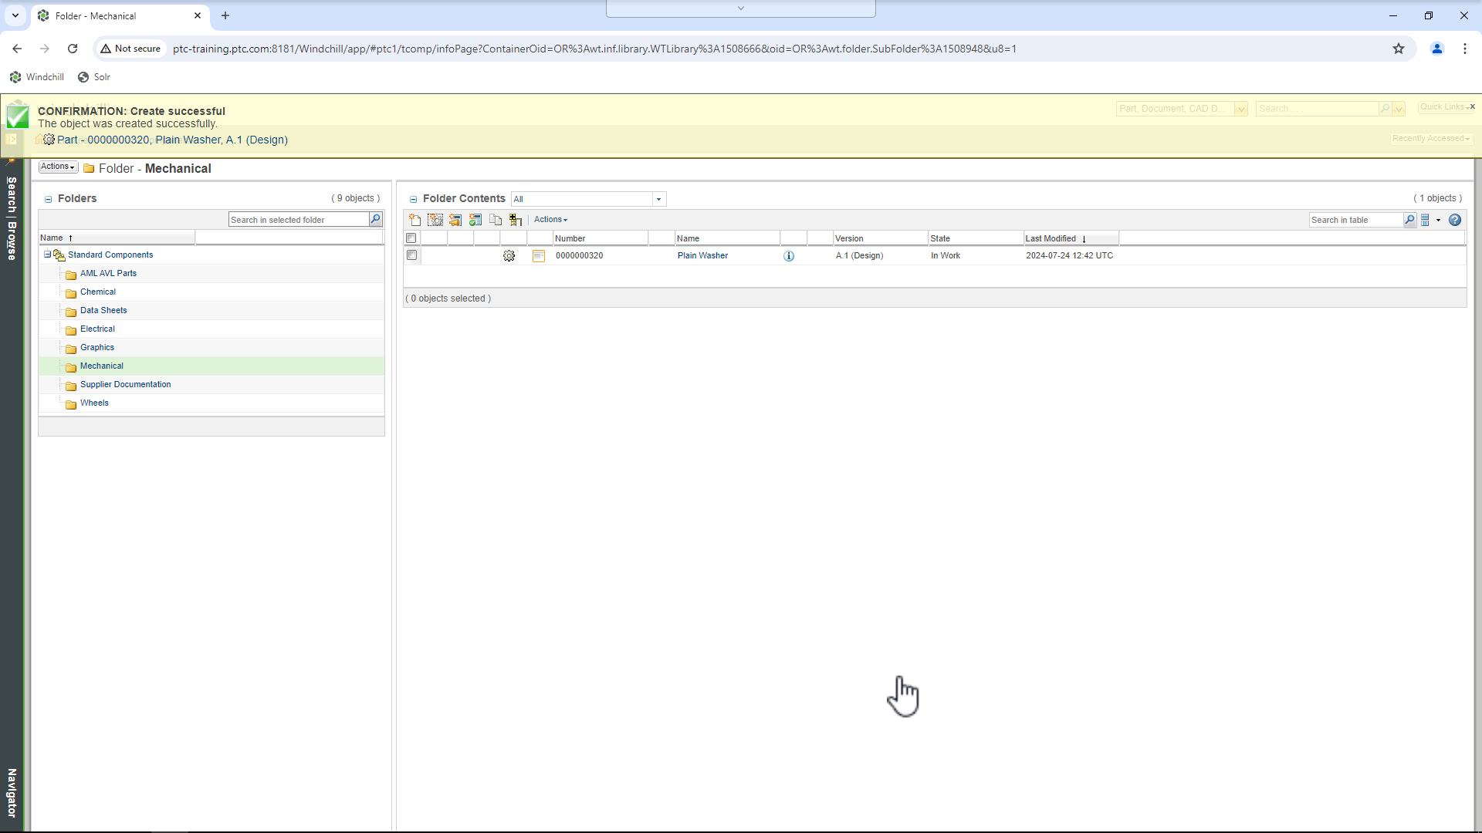Screen dimensions: 1482x833
Task: Click the browser reload icon
Action: point(73,49)
